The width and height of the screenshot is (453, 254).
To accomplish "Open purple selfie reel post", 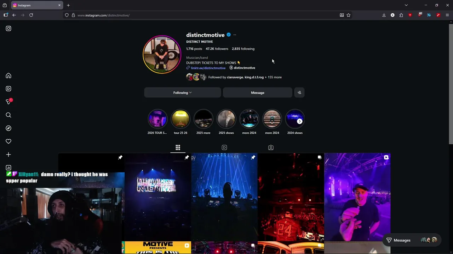I will 357,197.
